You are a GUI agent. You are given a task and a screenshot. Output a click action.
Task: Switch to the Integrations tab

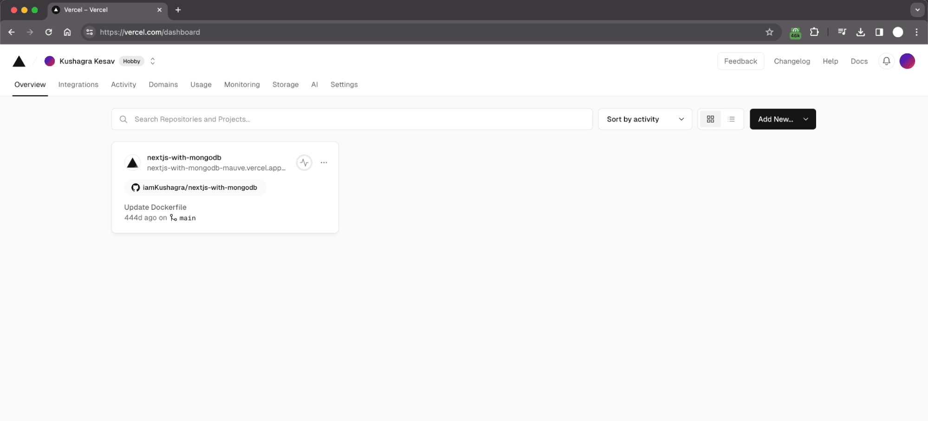point(78,84)
